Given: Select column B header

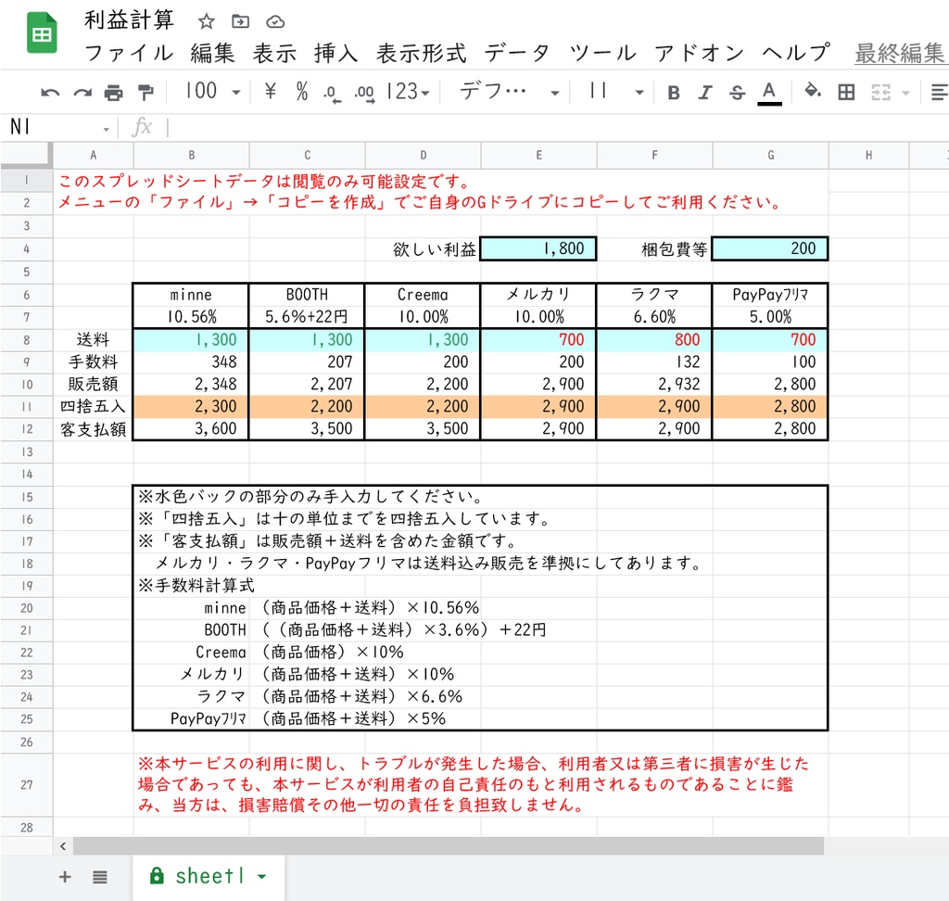Looking at the screenshot, I should pyautogui.click(x=191, y=156).
